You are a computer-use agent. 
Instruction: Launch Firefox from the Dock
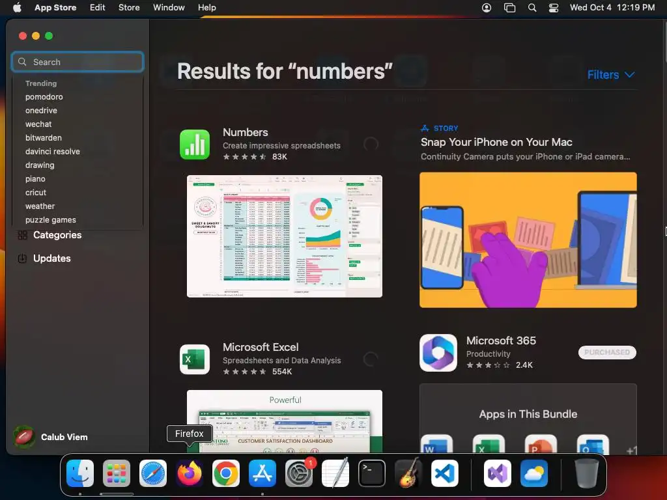[190, 473]
